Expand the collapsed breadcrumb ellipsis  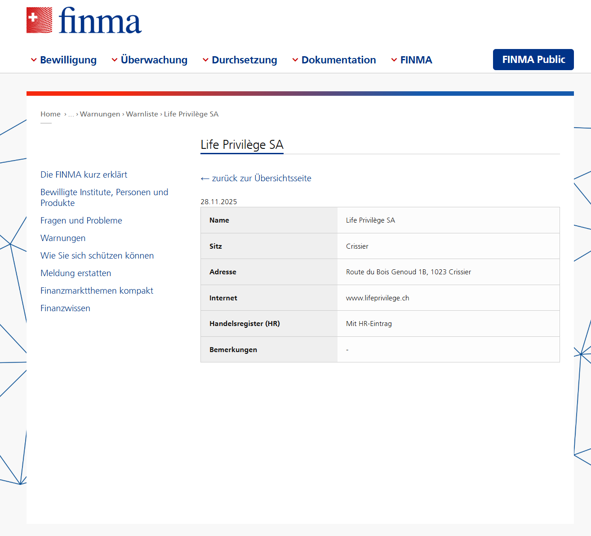[x=71, y=114]
